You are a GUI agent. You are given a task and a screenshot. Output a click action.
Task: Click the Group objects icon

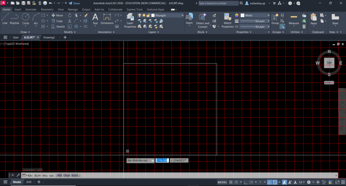pos(275,19)
